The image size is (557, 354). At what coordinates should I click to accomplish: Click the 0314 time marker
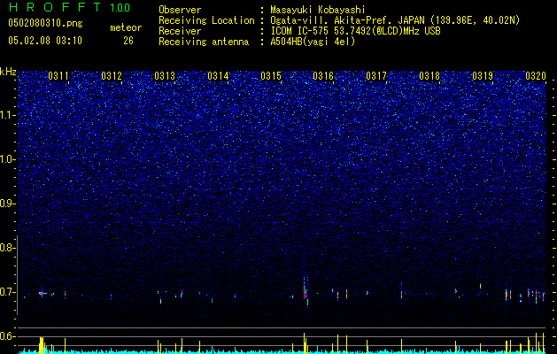(218, 76)
